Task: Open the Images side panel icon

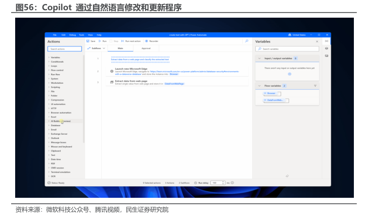Action: 327,56
